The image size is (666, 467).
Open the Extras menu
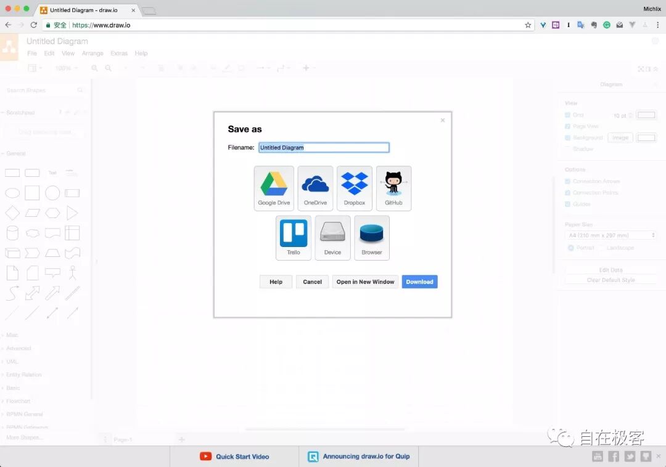click(119, 54)
